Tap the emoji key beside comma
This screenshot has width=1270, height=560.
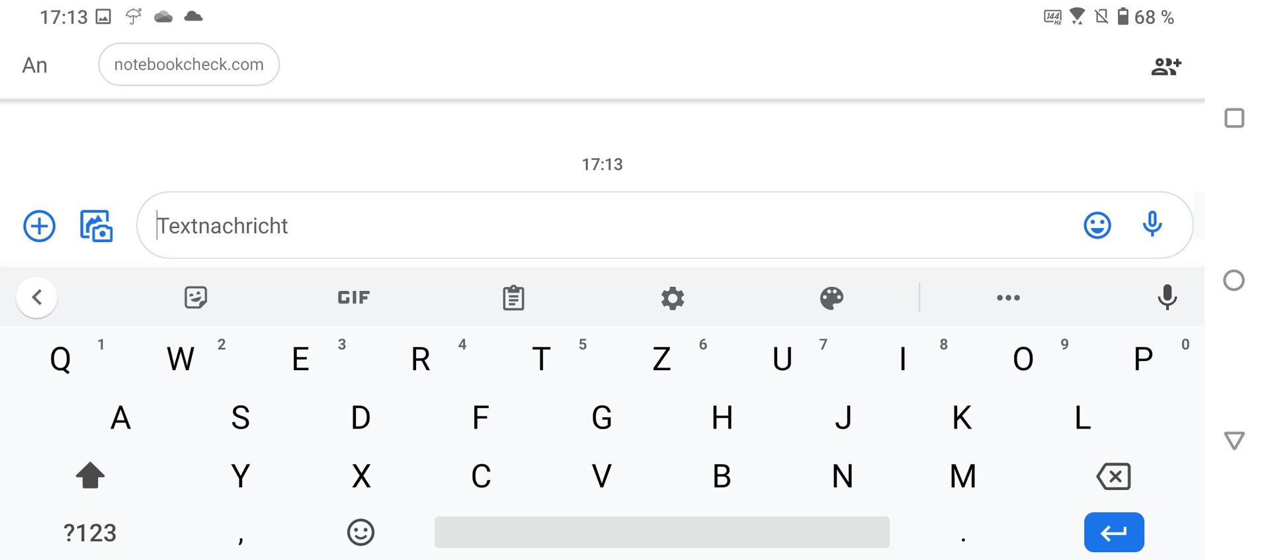(x=360, y=532)
